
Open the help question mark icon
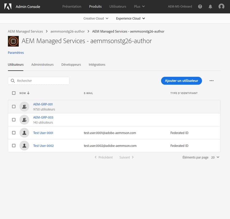(200, 6)
